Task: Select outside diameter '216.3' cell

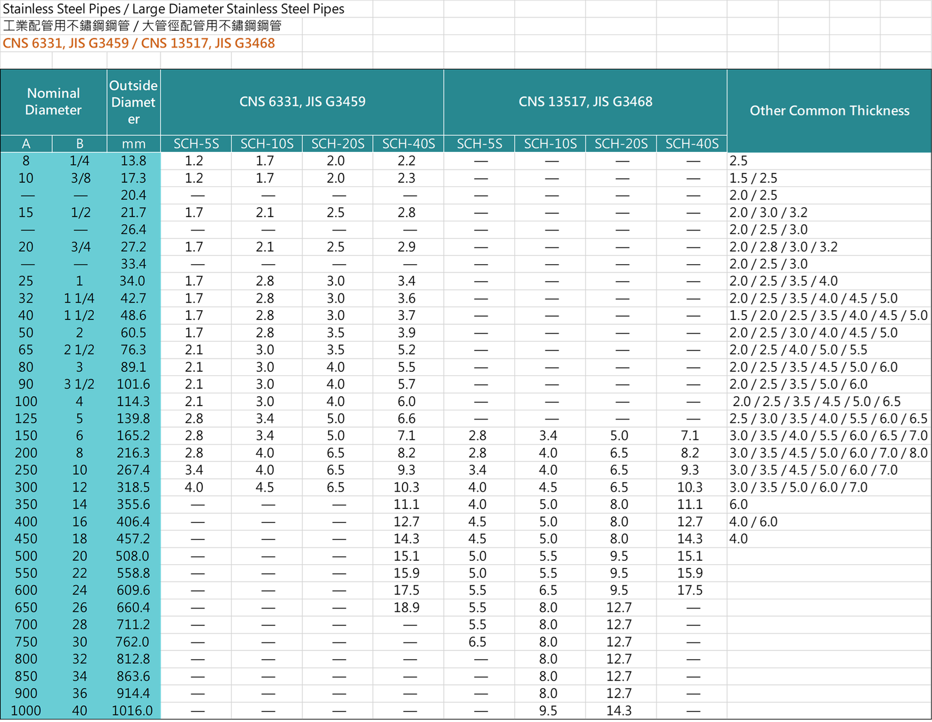Action: coord(133,453)
